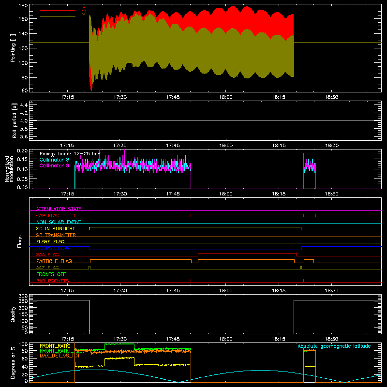
Task: Click the A47_FLAG label
Action: (x=47, y=268)
